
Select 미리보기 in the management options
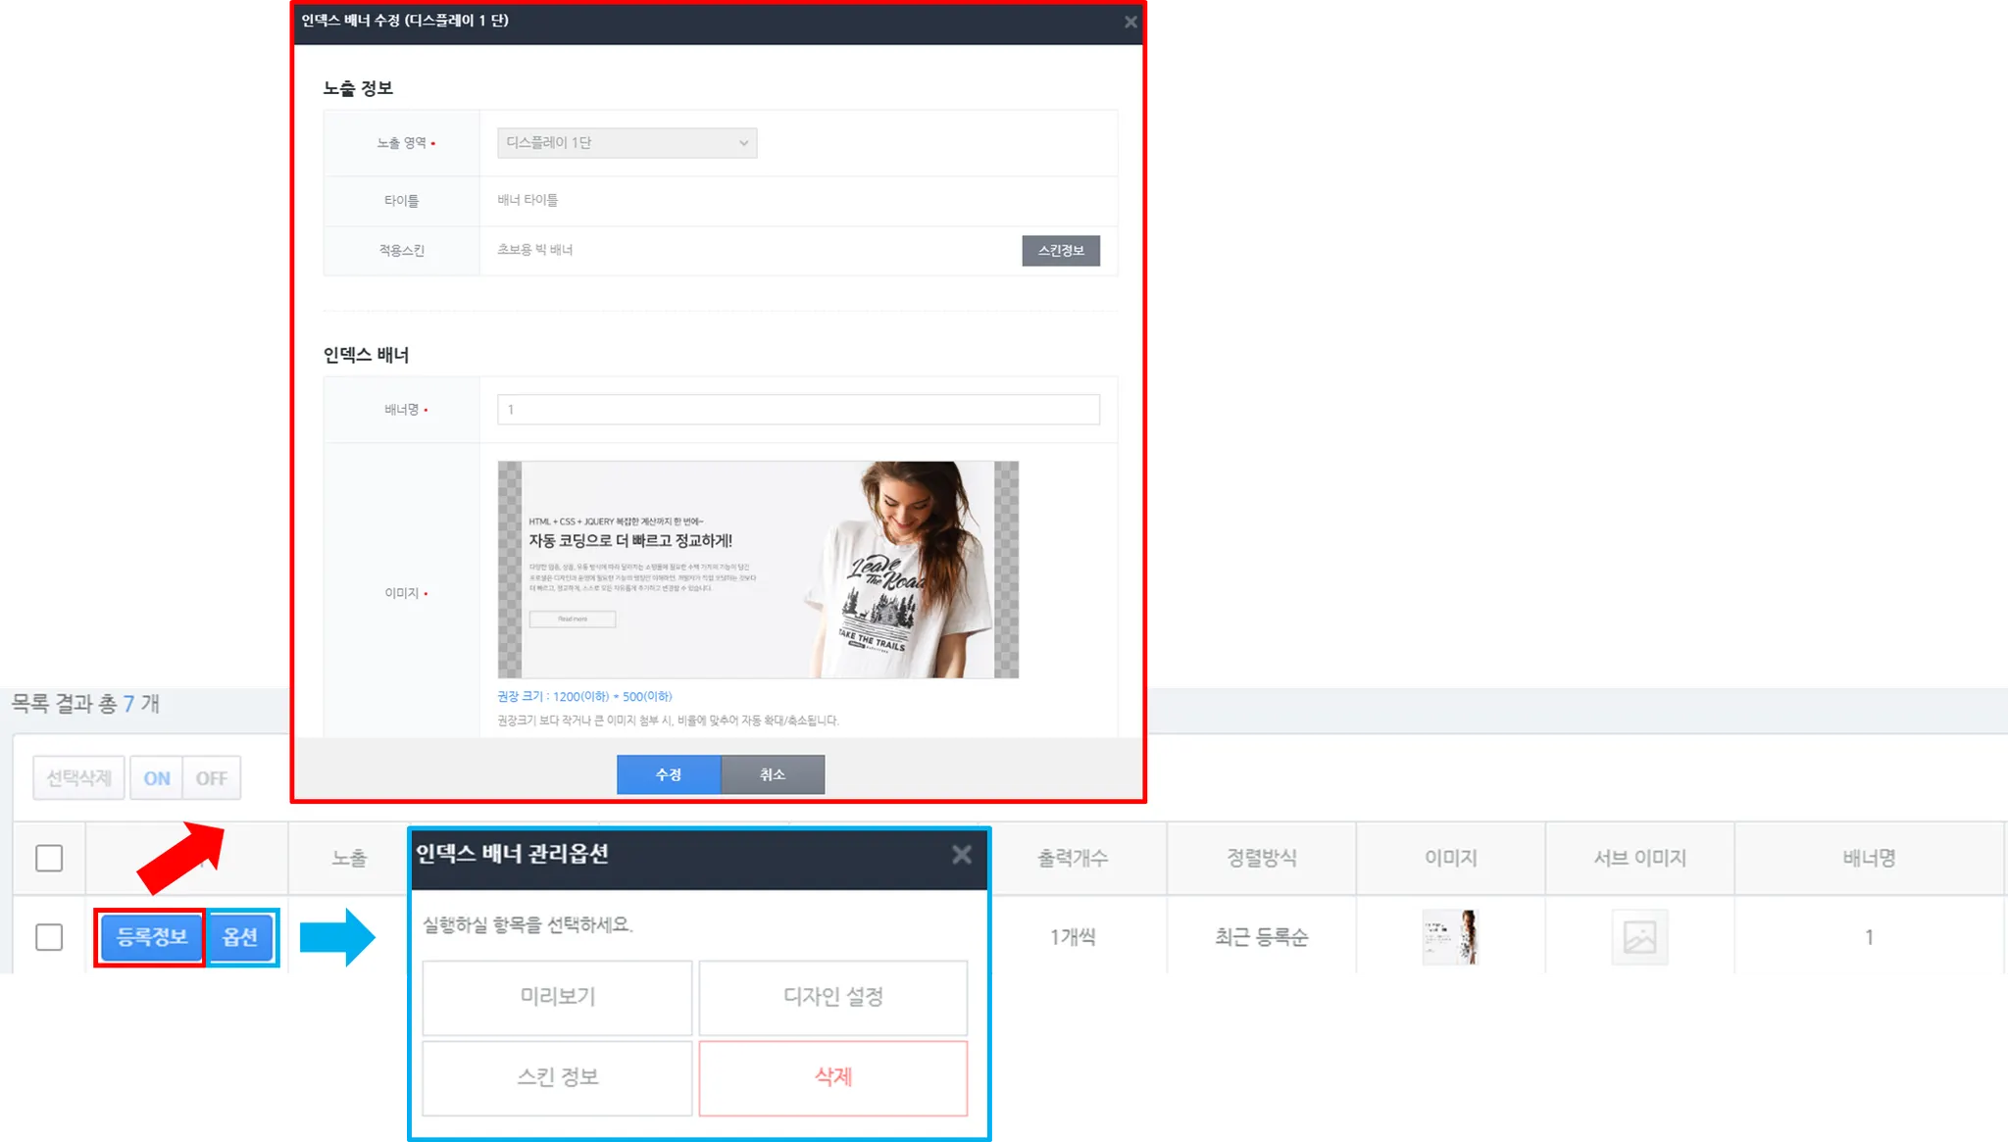point(557,997)
